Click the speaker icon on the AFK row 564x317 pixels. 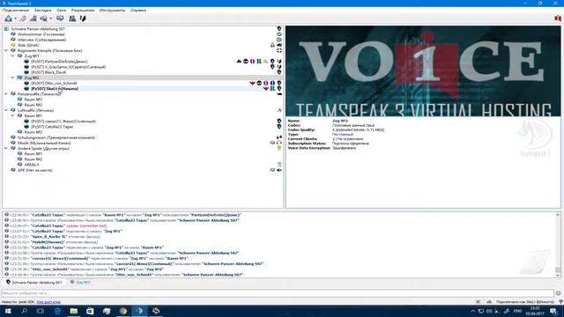pyautogui.click(x=279, y=170)
